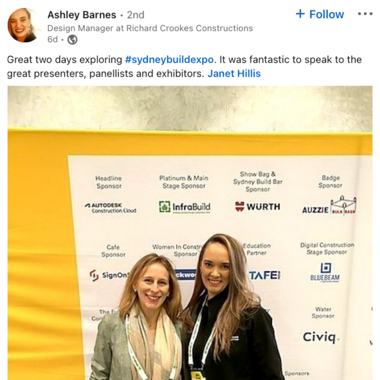Image resolution: width=380 pixels, height=380 pixels.
Task: Click the InfraBuild logo in photo
Action: point(185,207)
